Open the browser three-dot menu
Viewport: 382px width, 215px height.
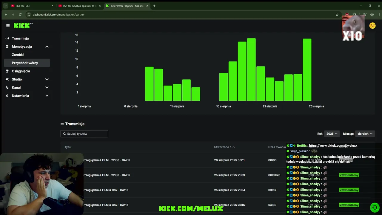[379, 15]
